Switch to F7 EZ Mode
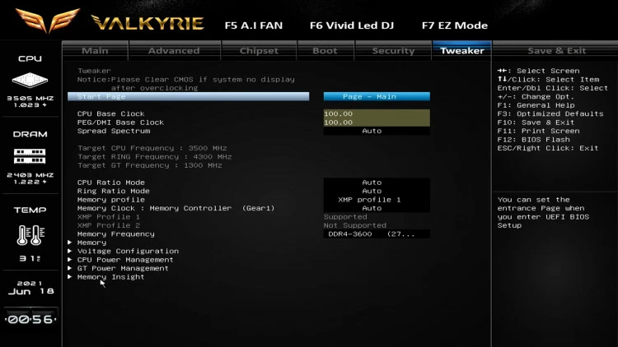Image resolution: width=618 pixels, height=347 pixels. tap(454, 25)
